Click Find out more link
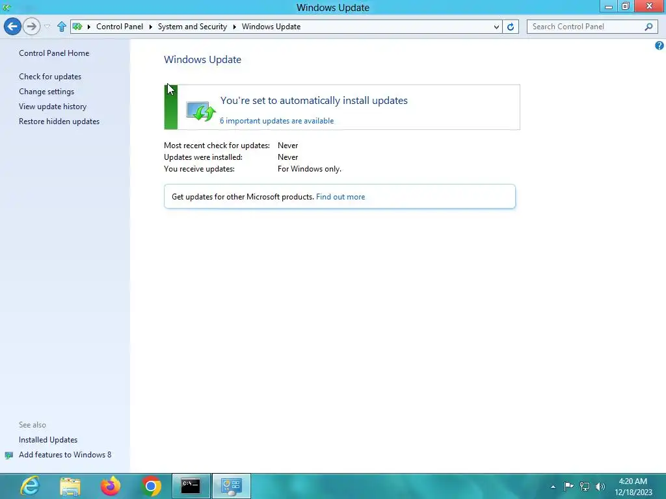 click(340, 196)
